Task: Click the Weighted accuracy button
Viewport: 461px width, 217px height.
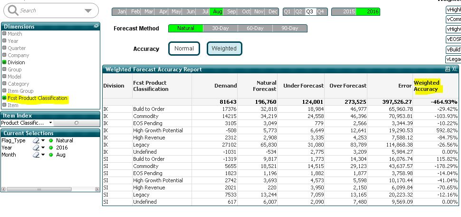Action: click(x=224, y=49)
